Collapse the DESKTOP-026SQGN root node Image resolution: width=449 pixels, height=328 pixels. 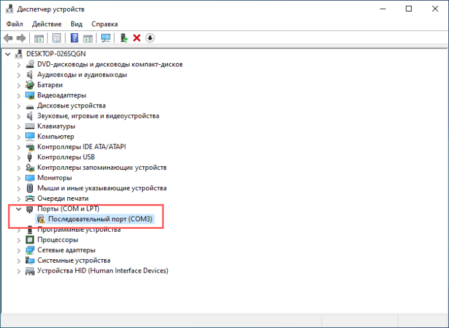coord(8,54)
